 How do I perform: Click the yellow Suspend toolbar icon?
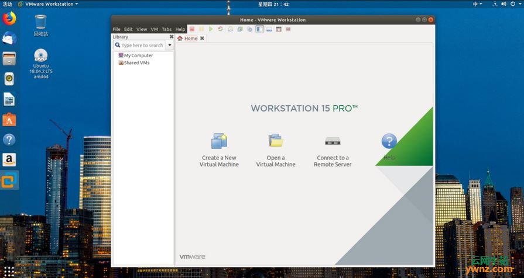tap(201, 29)
